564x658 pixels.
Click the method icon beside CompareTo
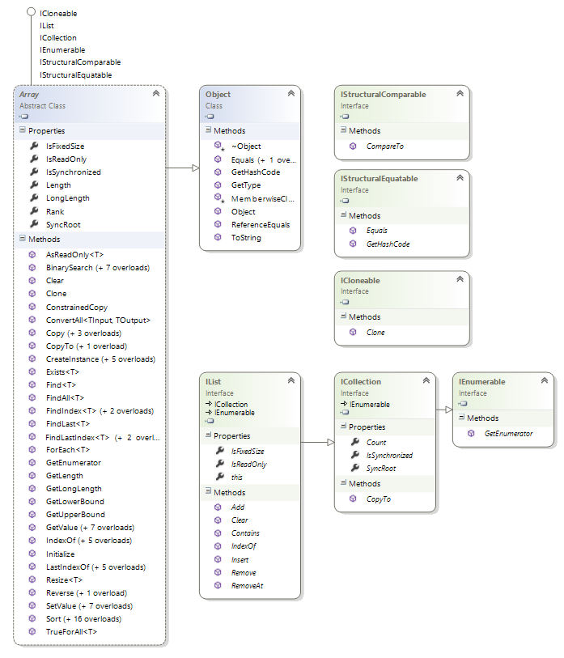[354, 146]
